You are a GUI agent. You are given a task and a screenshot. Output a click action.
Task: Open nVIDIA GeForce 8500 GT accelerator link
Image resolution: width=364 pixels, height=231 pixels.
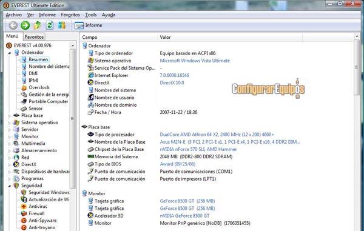tap(184, 216)
